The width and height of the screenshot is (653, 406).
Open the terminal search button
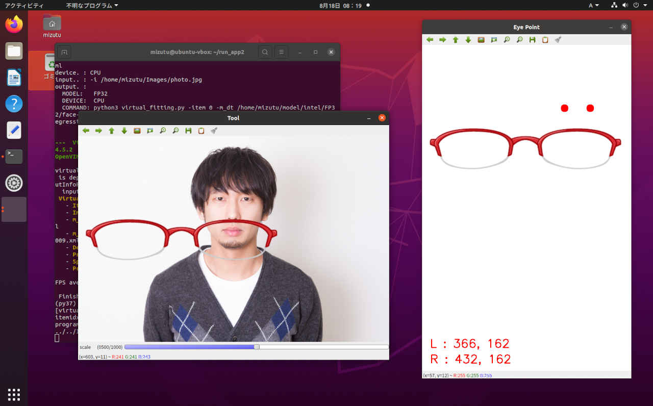coord(265,52)
